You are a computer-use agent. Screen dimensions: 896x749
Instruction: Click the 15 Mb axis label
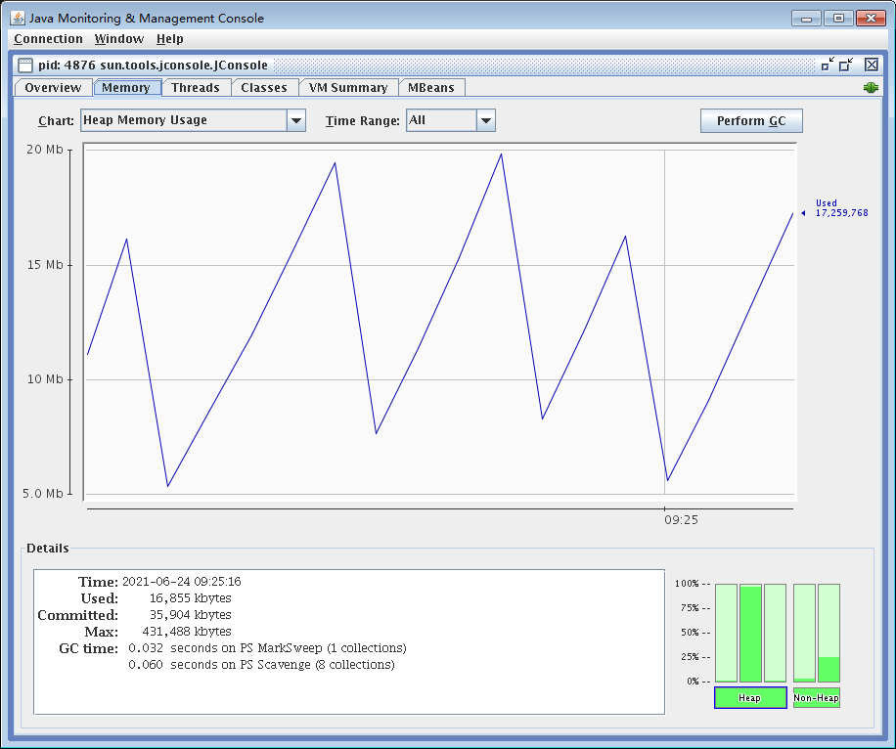coord(45,265)
